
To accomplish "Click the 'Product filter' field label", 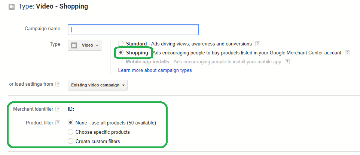I will pyautogui.click(x=39, y=123).
